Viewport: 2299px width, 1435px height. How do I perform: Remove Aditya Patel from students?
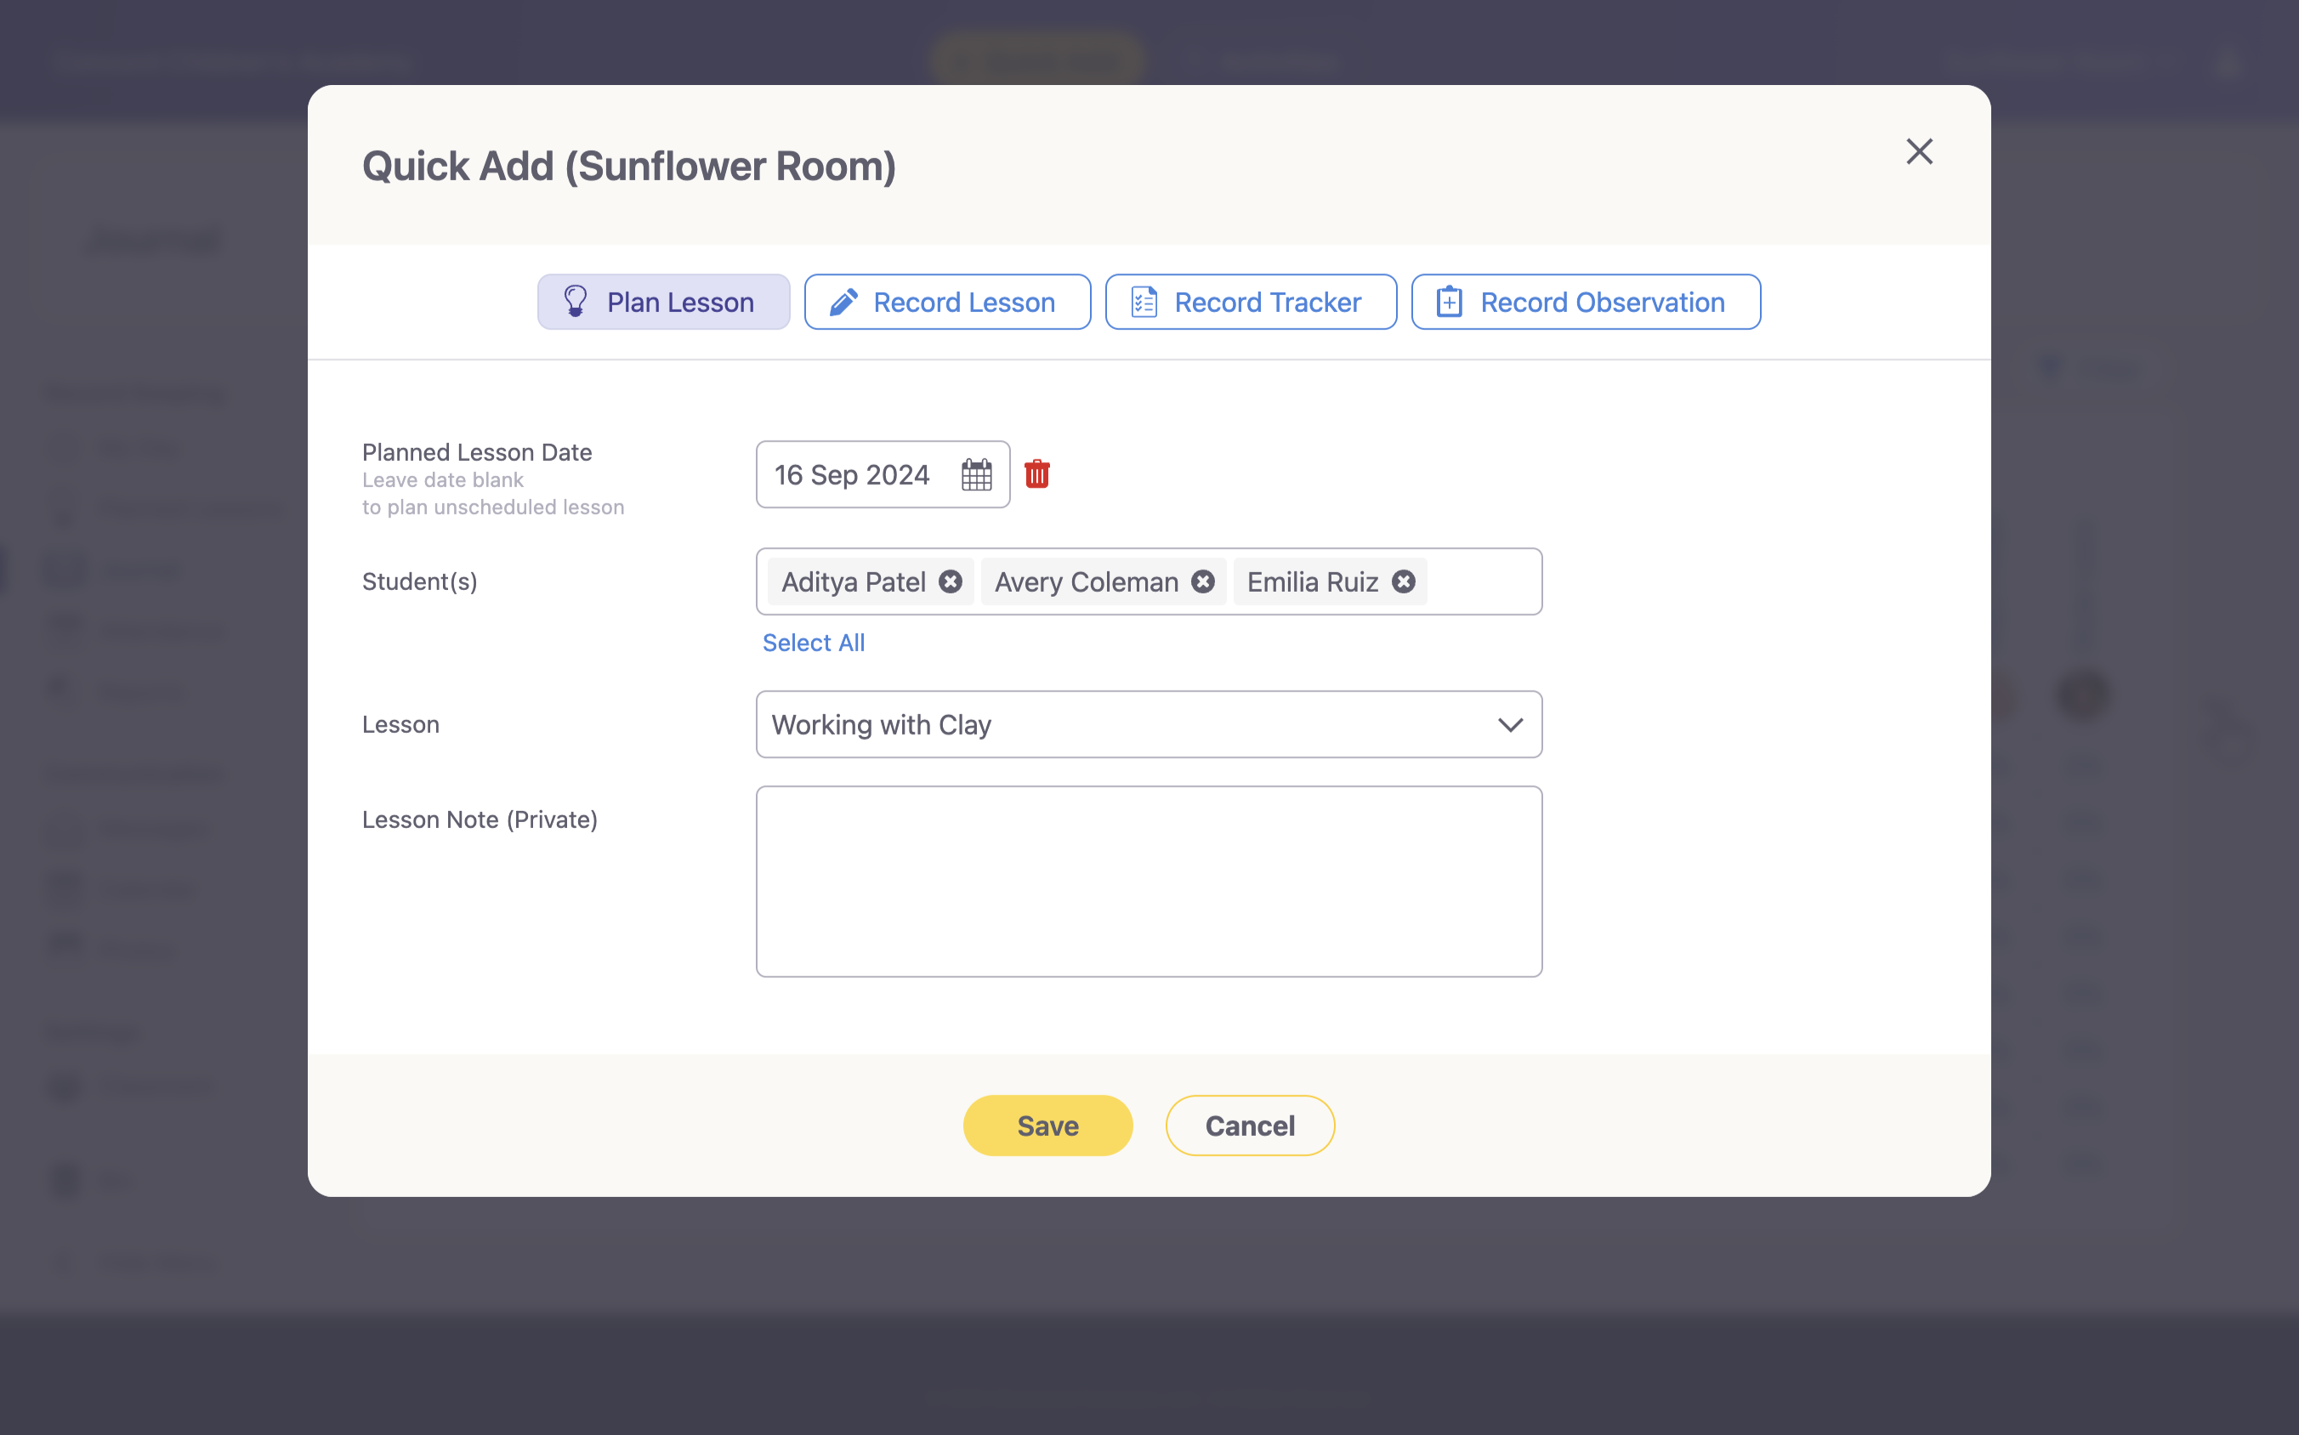[951, 581]
